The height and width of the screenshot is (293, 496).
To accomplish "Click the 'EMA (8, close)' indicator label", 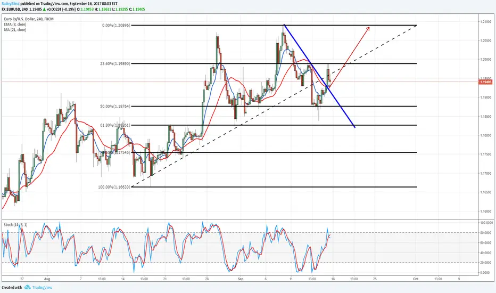I will tap(15, 25).
